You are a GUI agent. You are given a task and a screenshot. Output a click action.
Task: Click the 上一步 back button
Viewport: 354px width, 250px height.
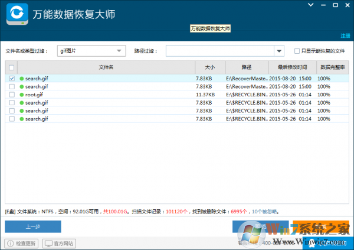[x=33, y=226]
